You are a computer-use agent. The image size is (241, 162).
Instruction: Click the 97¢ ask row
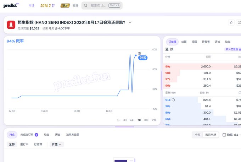pyautogui.click(x=202, y=79)
